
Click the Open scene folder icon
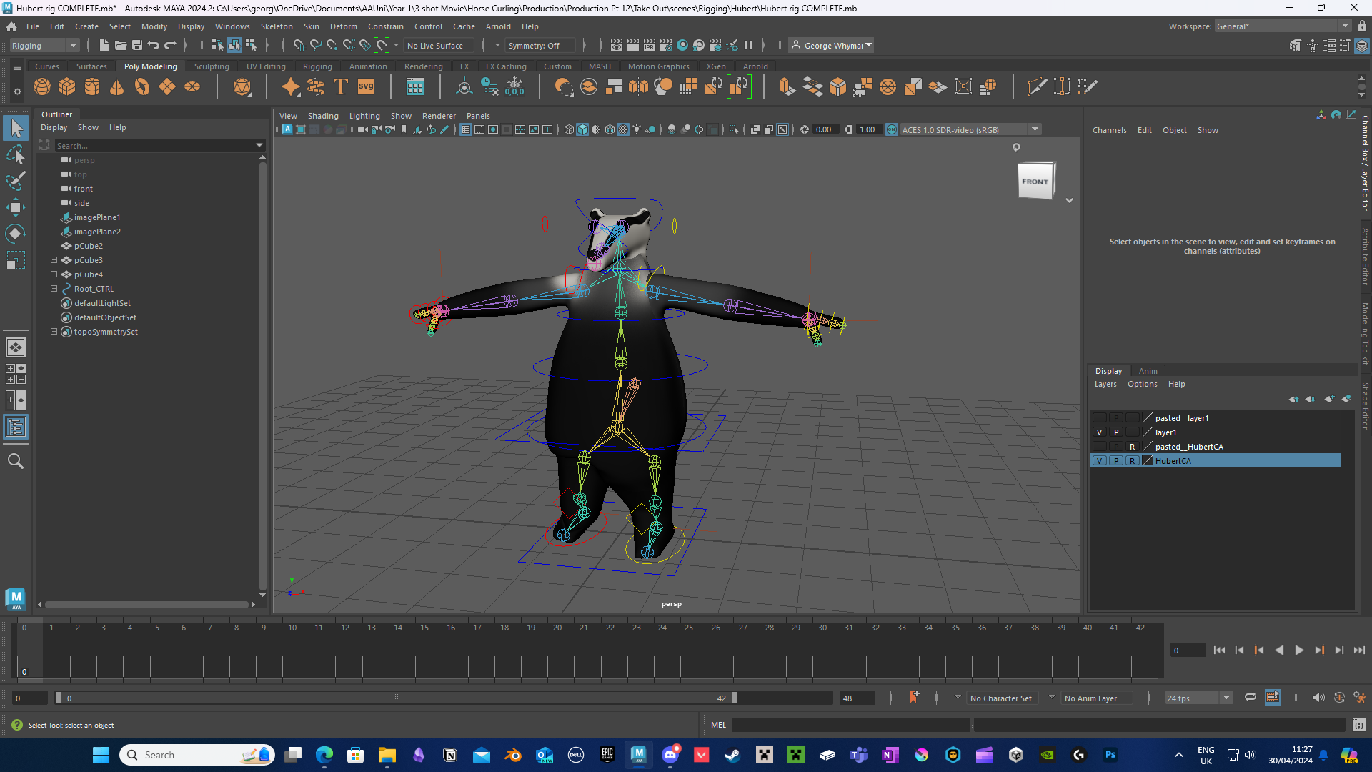point(121,46)
